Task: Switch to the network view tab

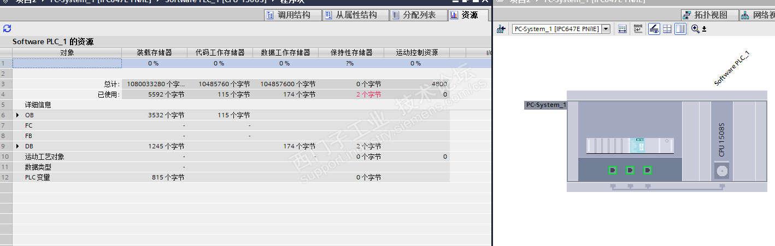Action: point(758,15)
